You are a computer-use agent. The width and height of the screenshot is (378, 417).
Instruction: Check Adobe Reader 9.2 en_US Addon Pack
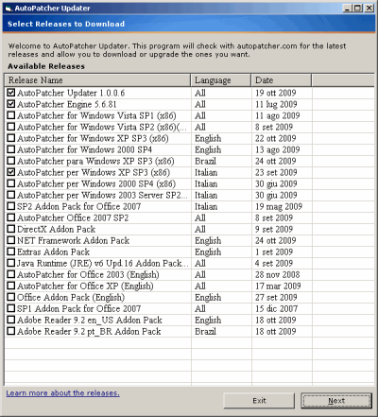pyautogui.click(x=11, y=320)
